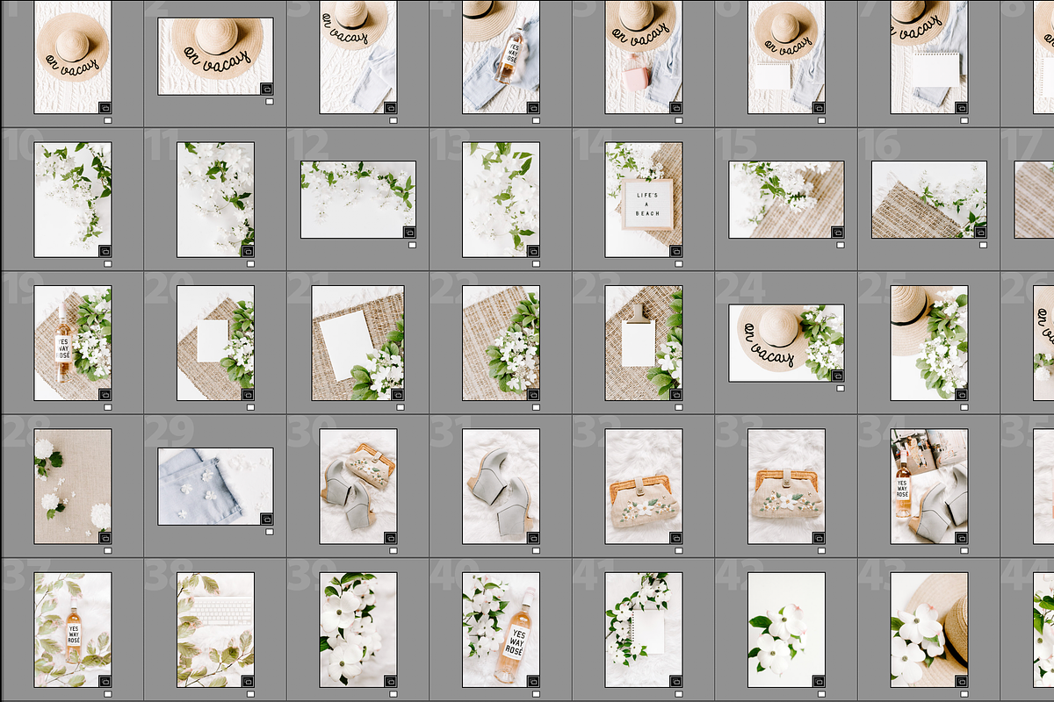The width and height of the screenshot is (1054, 702).
Task: Tick the checkbox under thumbnail 10
Action: pos(107,263)
